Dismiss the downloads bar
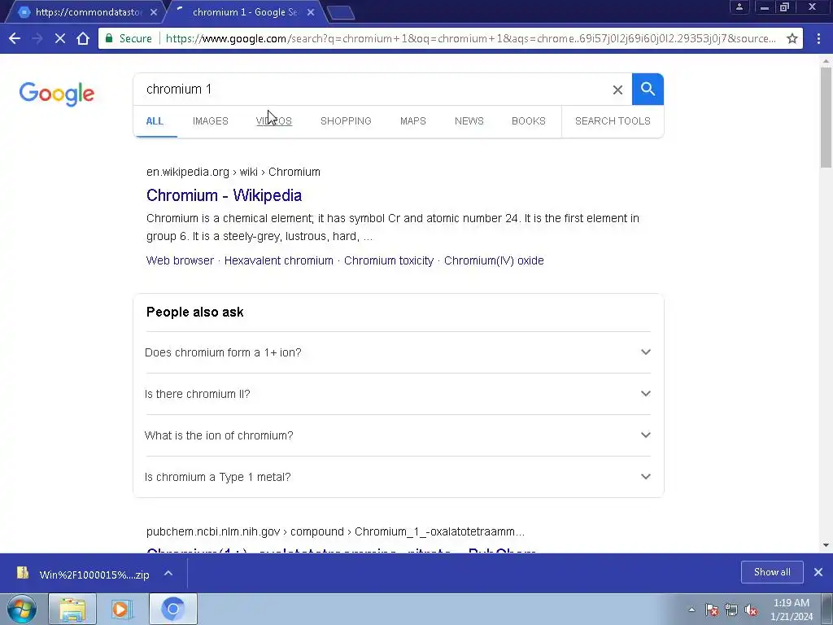The image size is (833, 625). pos(818,572)
